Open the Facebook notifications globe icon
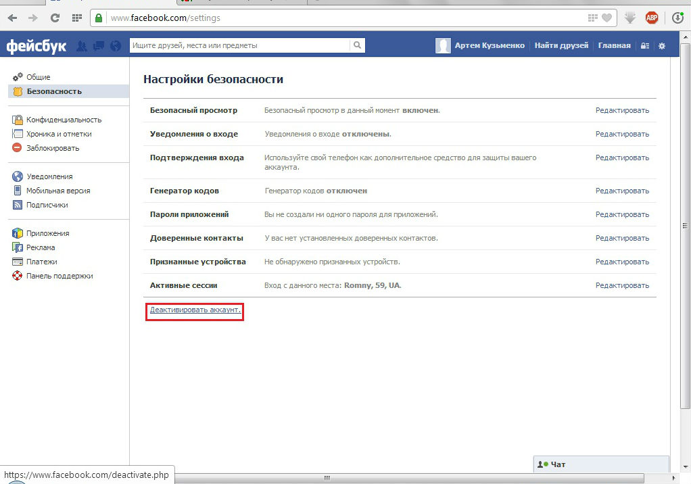Viewport: 691px width, 484px height. click(116, 46)
